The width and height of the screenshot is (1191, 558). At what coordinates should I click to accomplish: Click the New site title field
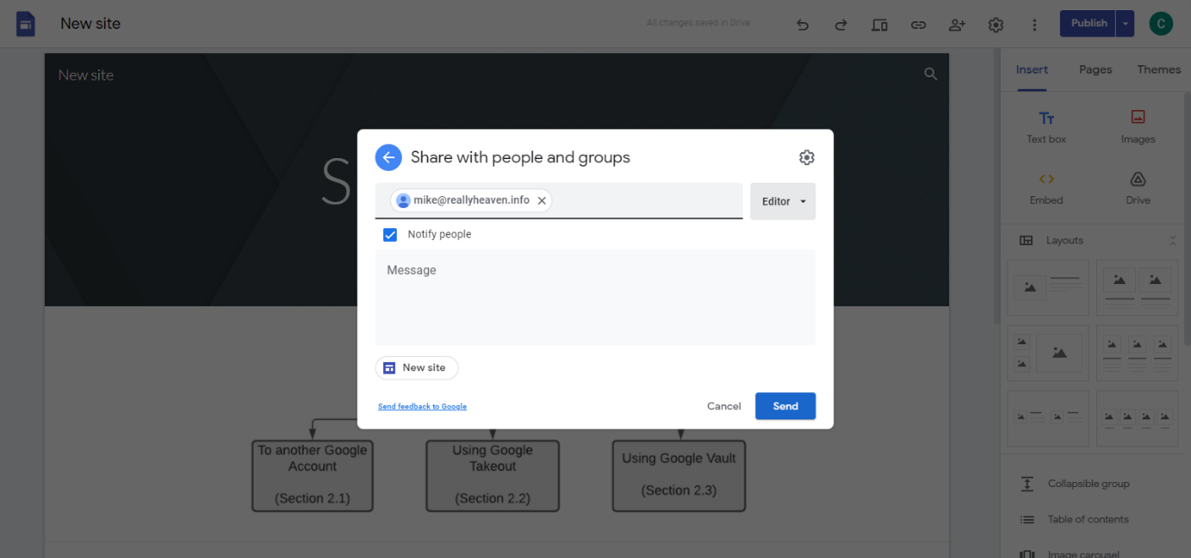tap(91, 24)
